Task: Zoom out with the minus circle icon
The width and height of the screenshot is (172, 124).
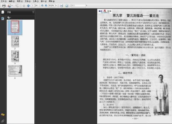Action: [x=42, y=5]
